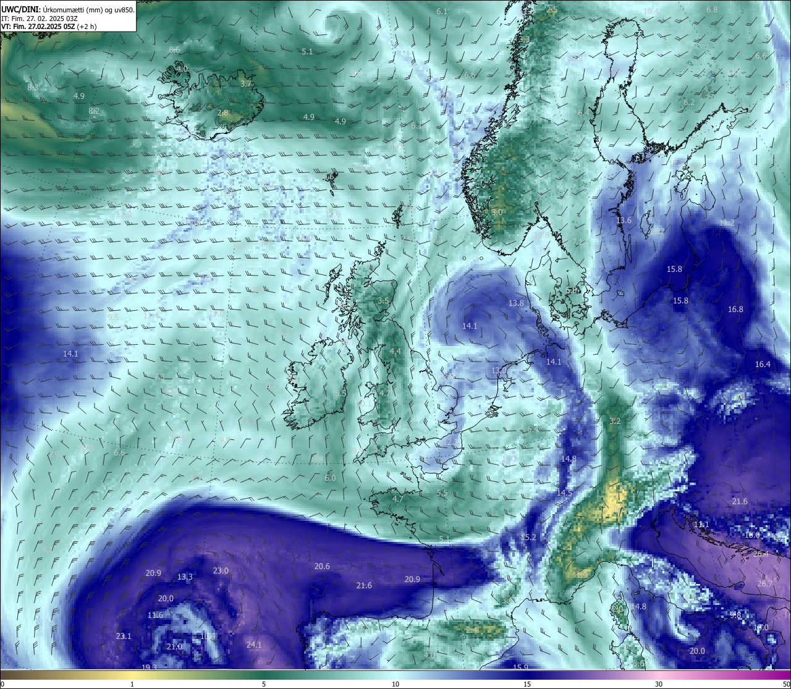Select the 11.2 value east of the Baltic
This screenshot has height=689, width=791.
pyautogui.click(x=727, y=222)
